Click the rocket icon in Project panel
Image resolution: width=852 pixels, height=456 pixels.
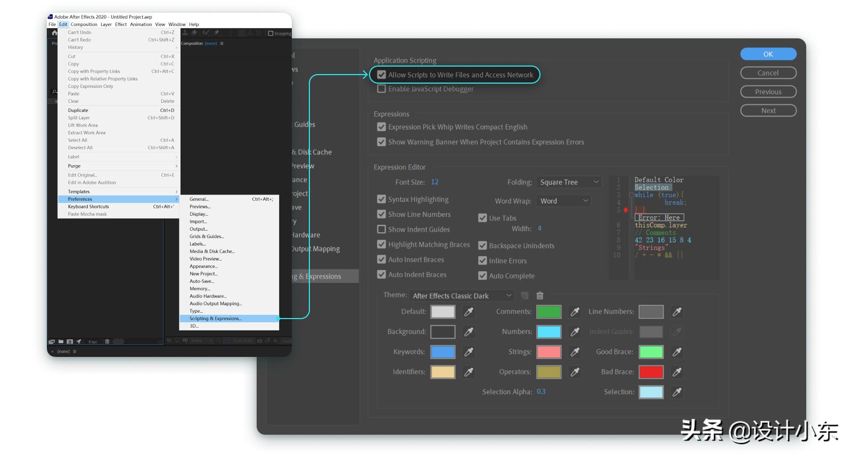tap(79, 341)
